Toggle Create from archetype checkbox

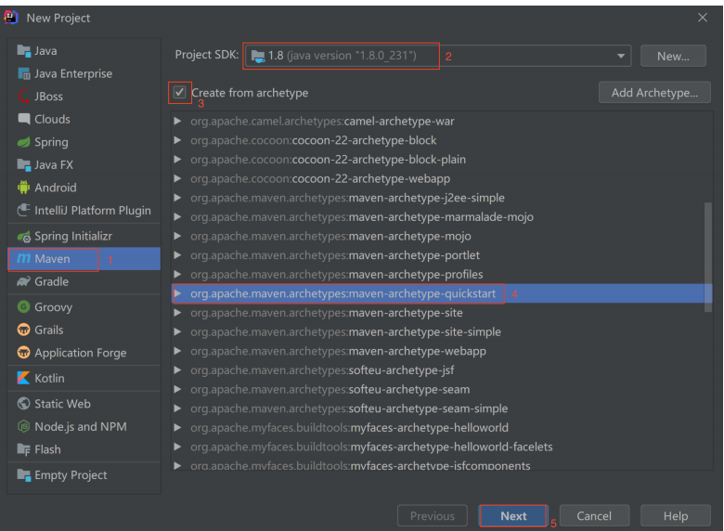coord(180,92)
